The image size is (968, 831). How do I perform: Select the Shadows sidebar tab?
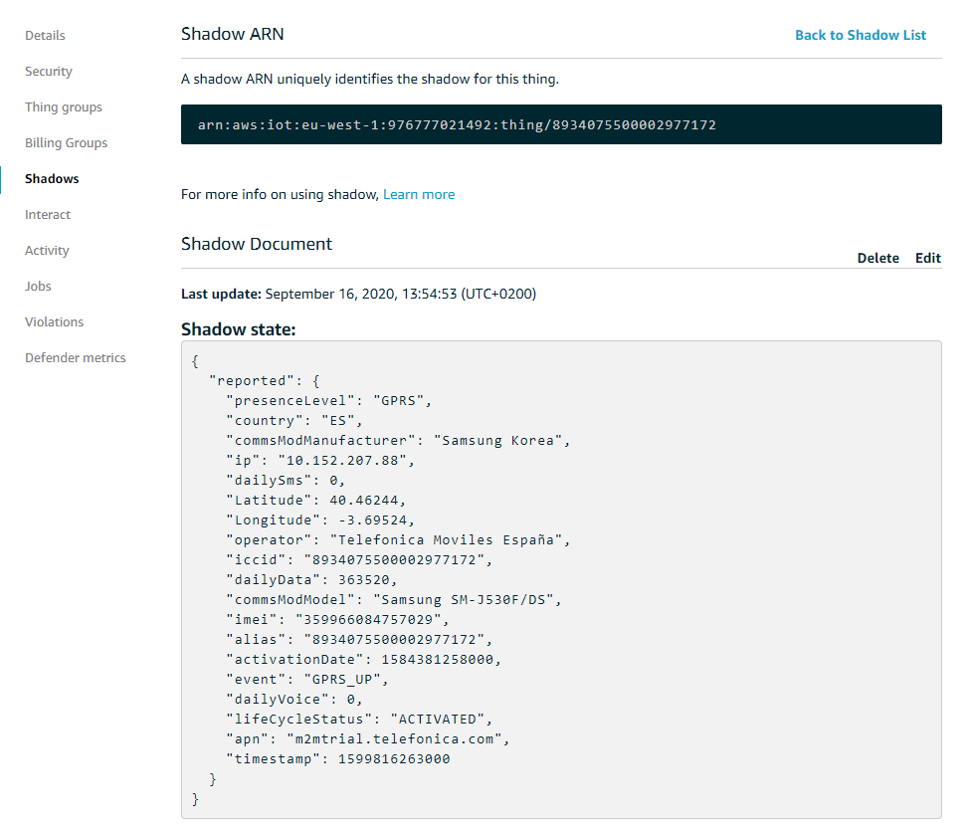(x=52, y=179)
